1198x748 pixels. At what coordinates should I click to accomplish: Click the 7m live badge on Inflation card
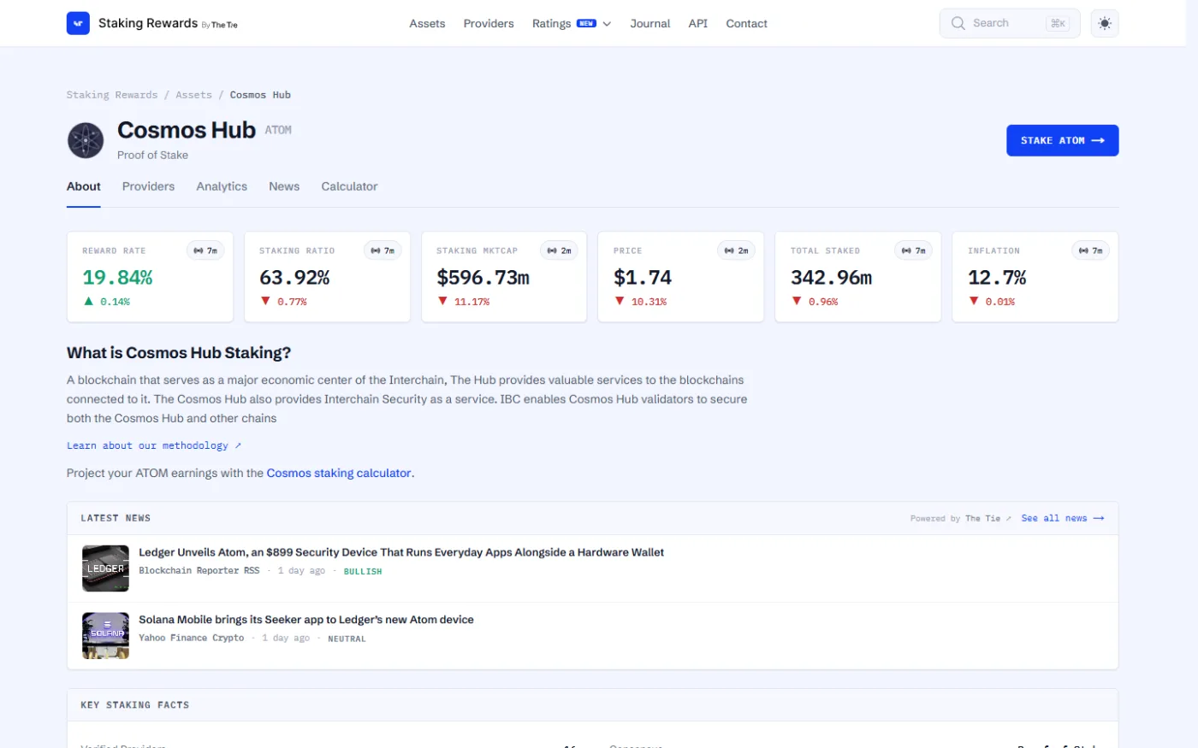(1091, 250)
